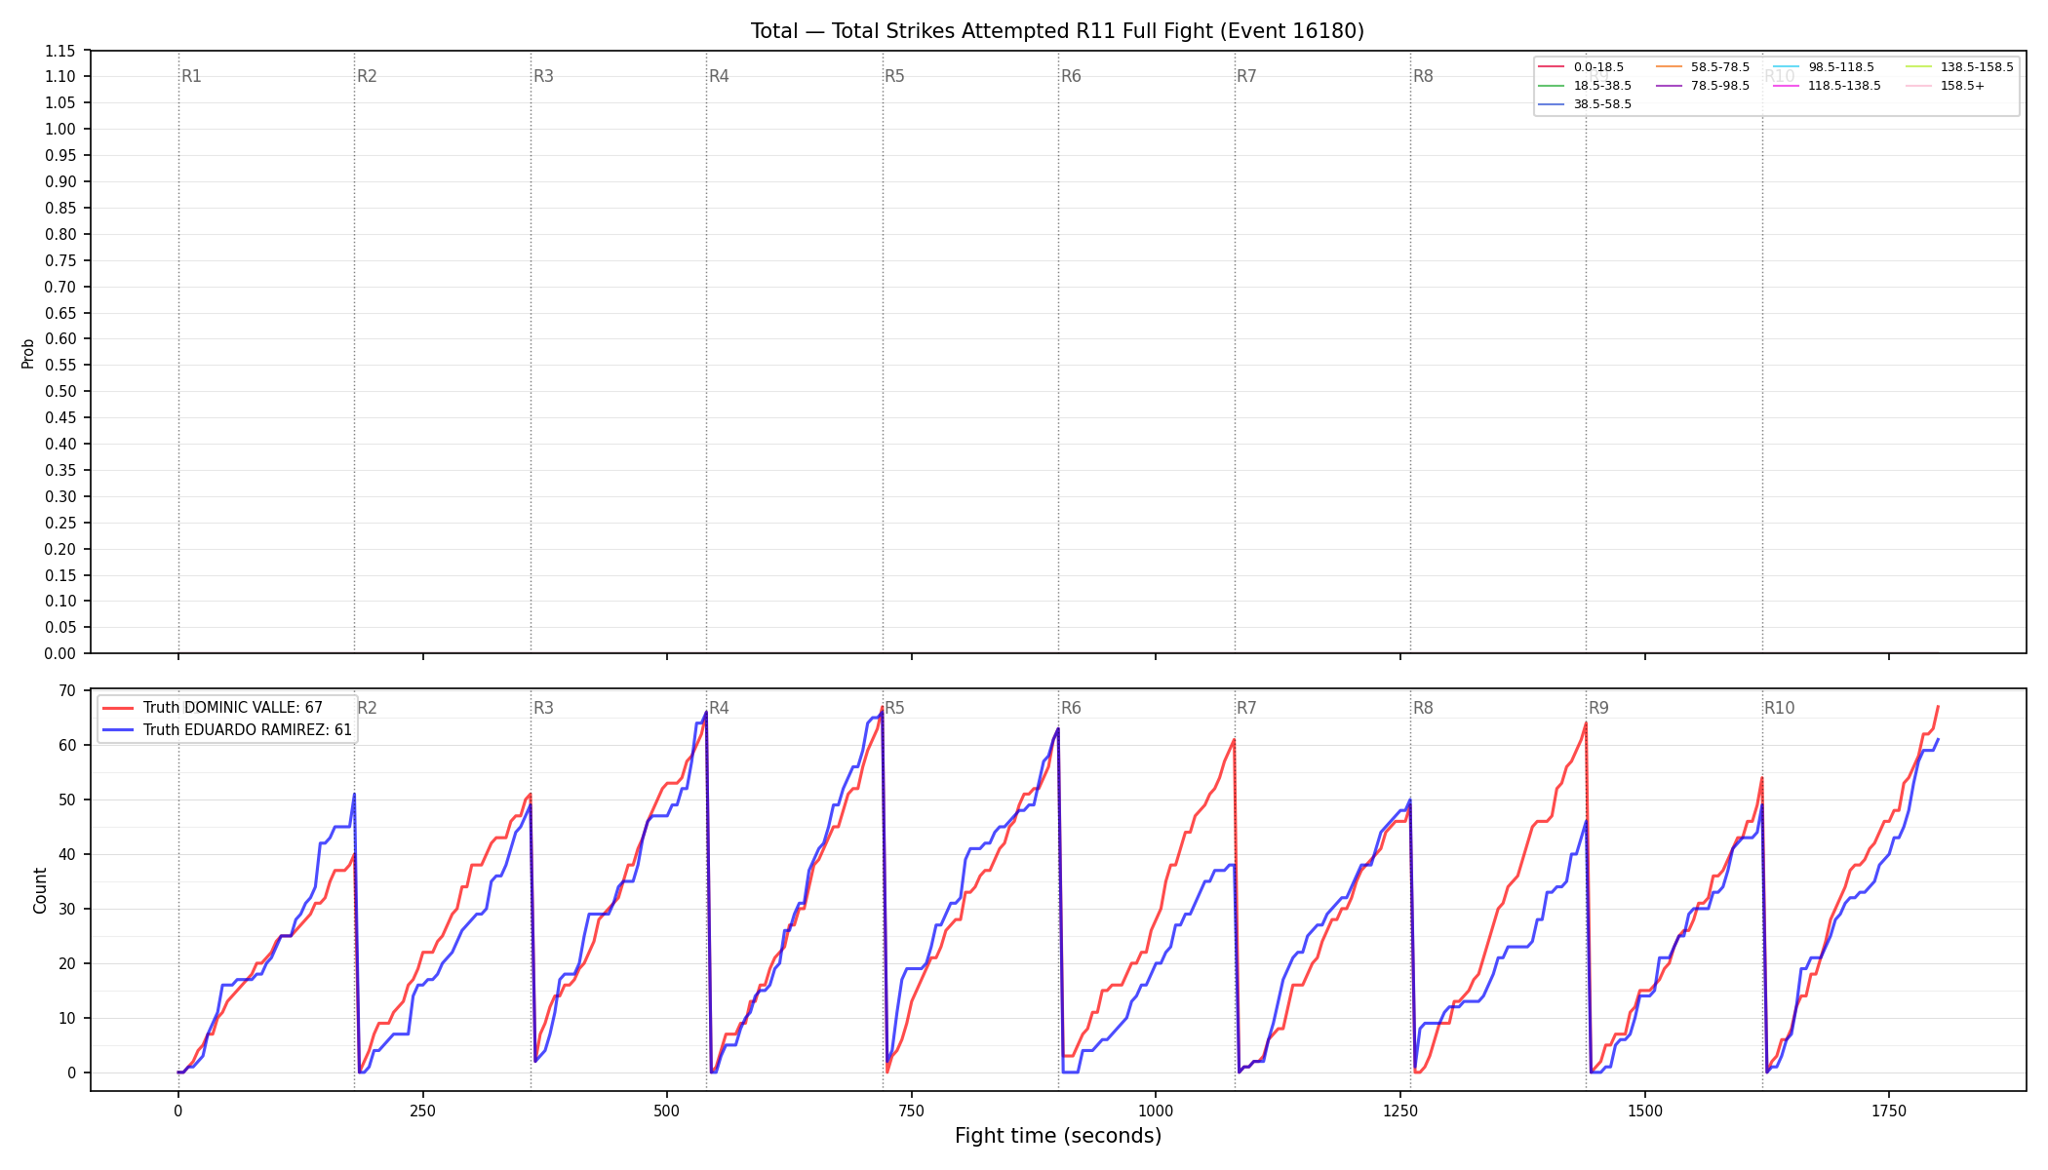The height and width of the screenshot is (1170, 2048).
Task: Click the R1 round label in the Prob chart
Action: (191, 76)
